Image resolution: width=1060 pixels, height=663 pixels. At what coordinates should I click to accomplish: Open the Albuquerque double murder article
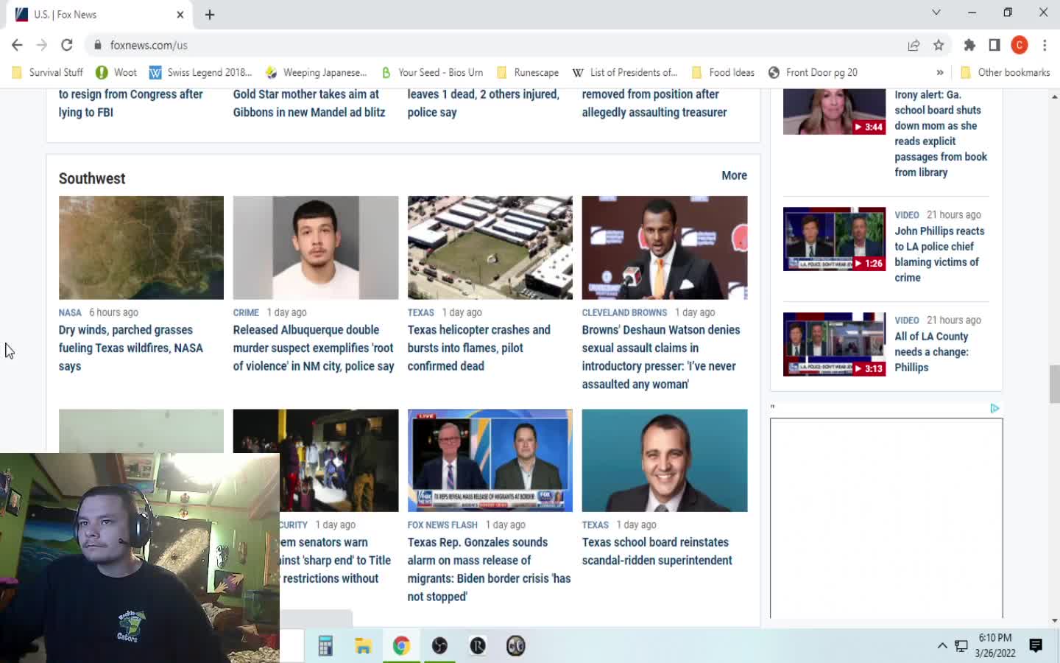[314, 348]
